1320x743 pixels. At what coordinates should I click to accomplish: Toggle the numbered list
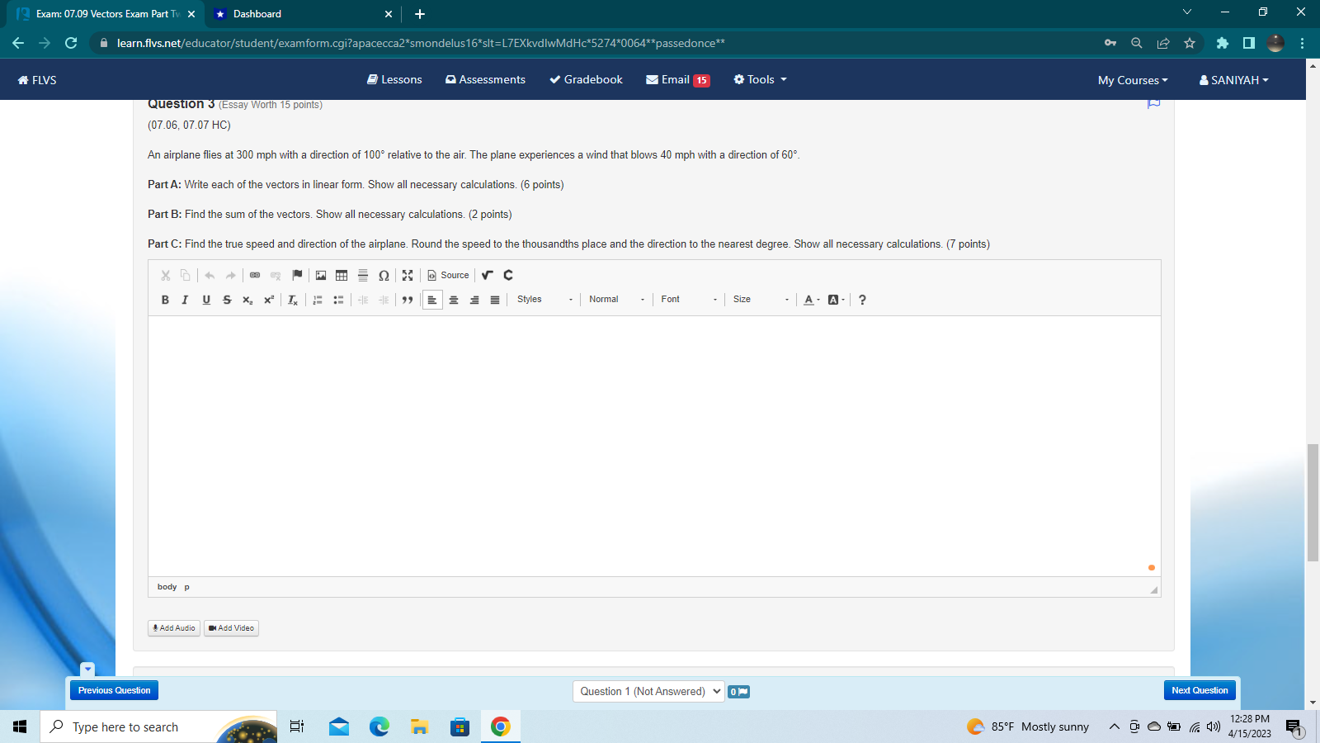point(318,300)
